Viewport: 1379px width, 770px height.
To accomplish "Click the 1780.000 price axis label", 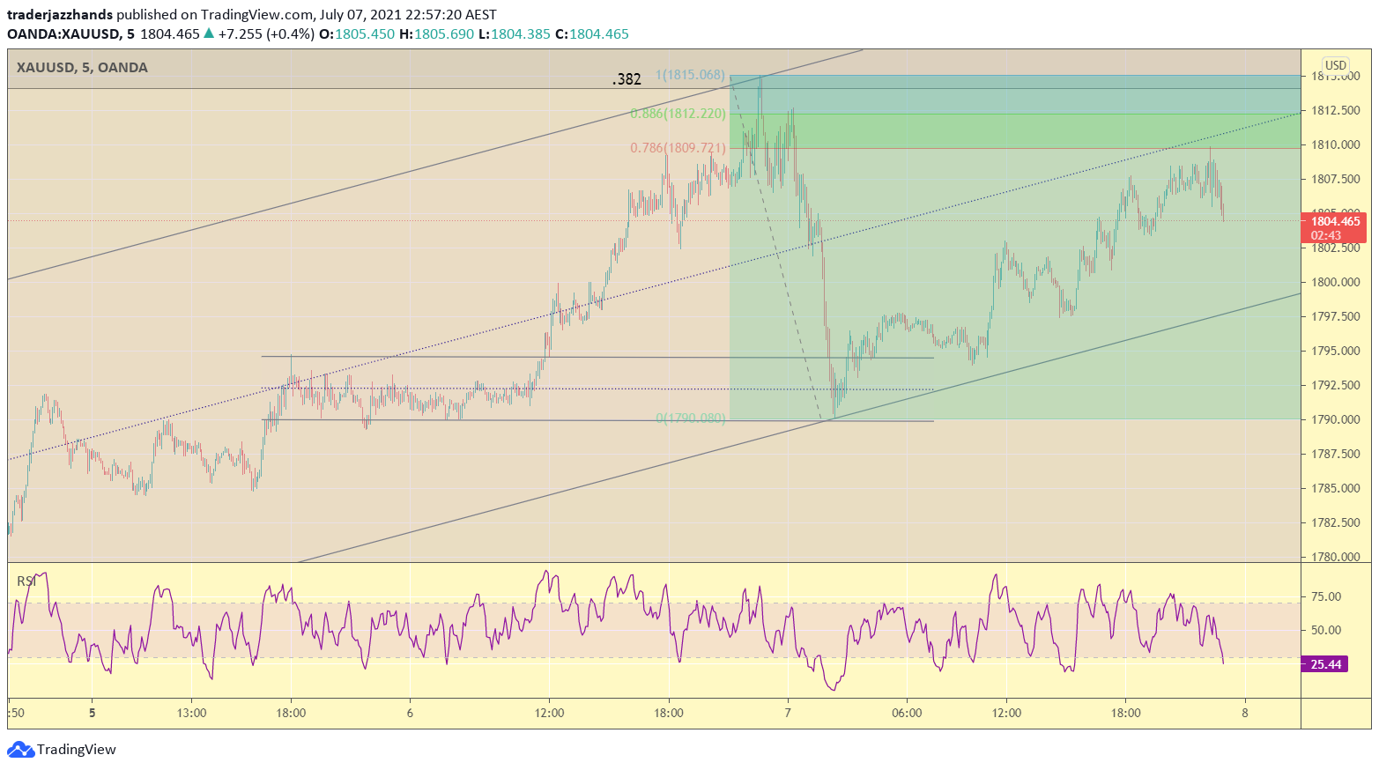I will (1336, 557).
